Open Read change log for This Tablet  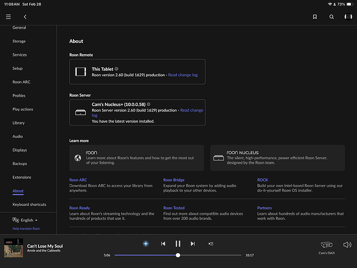[x=183, y=75]
